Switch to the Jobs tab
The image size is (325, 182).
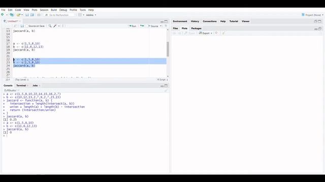pos(35,85)
